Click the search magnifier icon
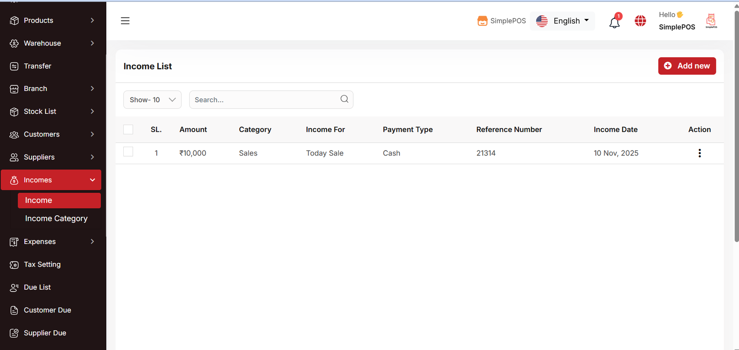The image size is (739, 350). point(344,99)
